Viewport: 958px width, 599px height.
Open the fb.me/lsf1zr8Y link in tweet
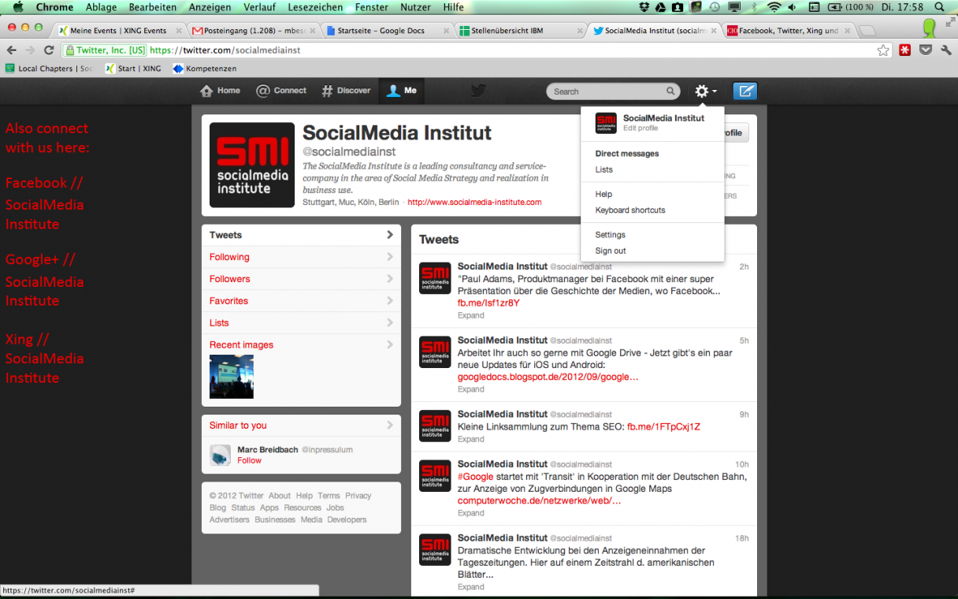(488, 303)
